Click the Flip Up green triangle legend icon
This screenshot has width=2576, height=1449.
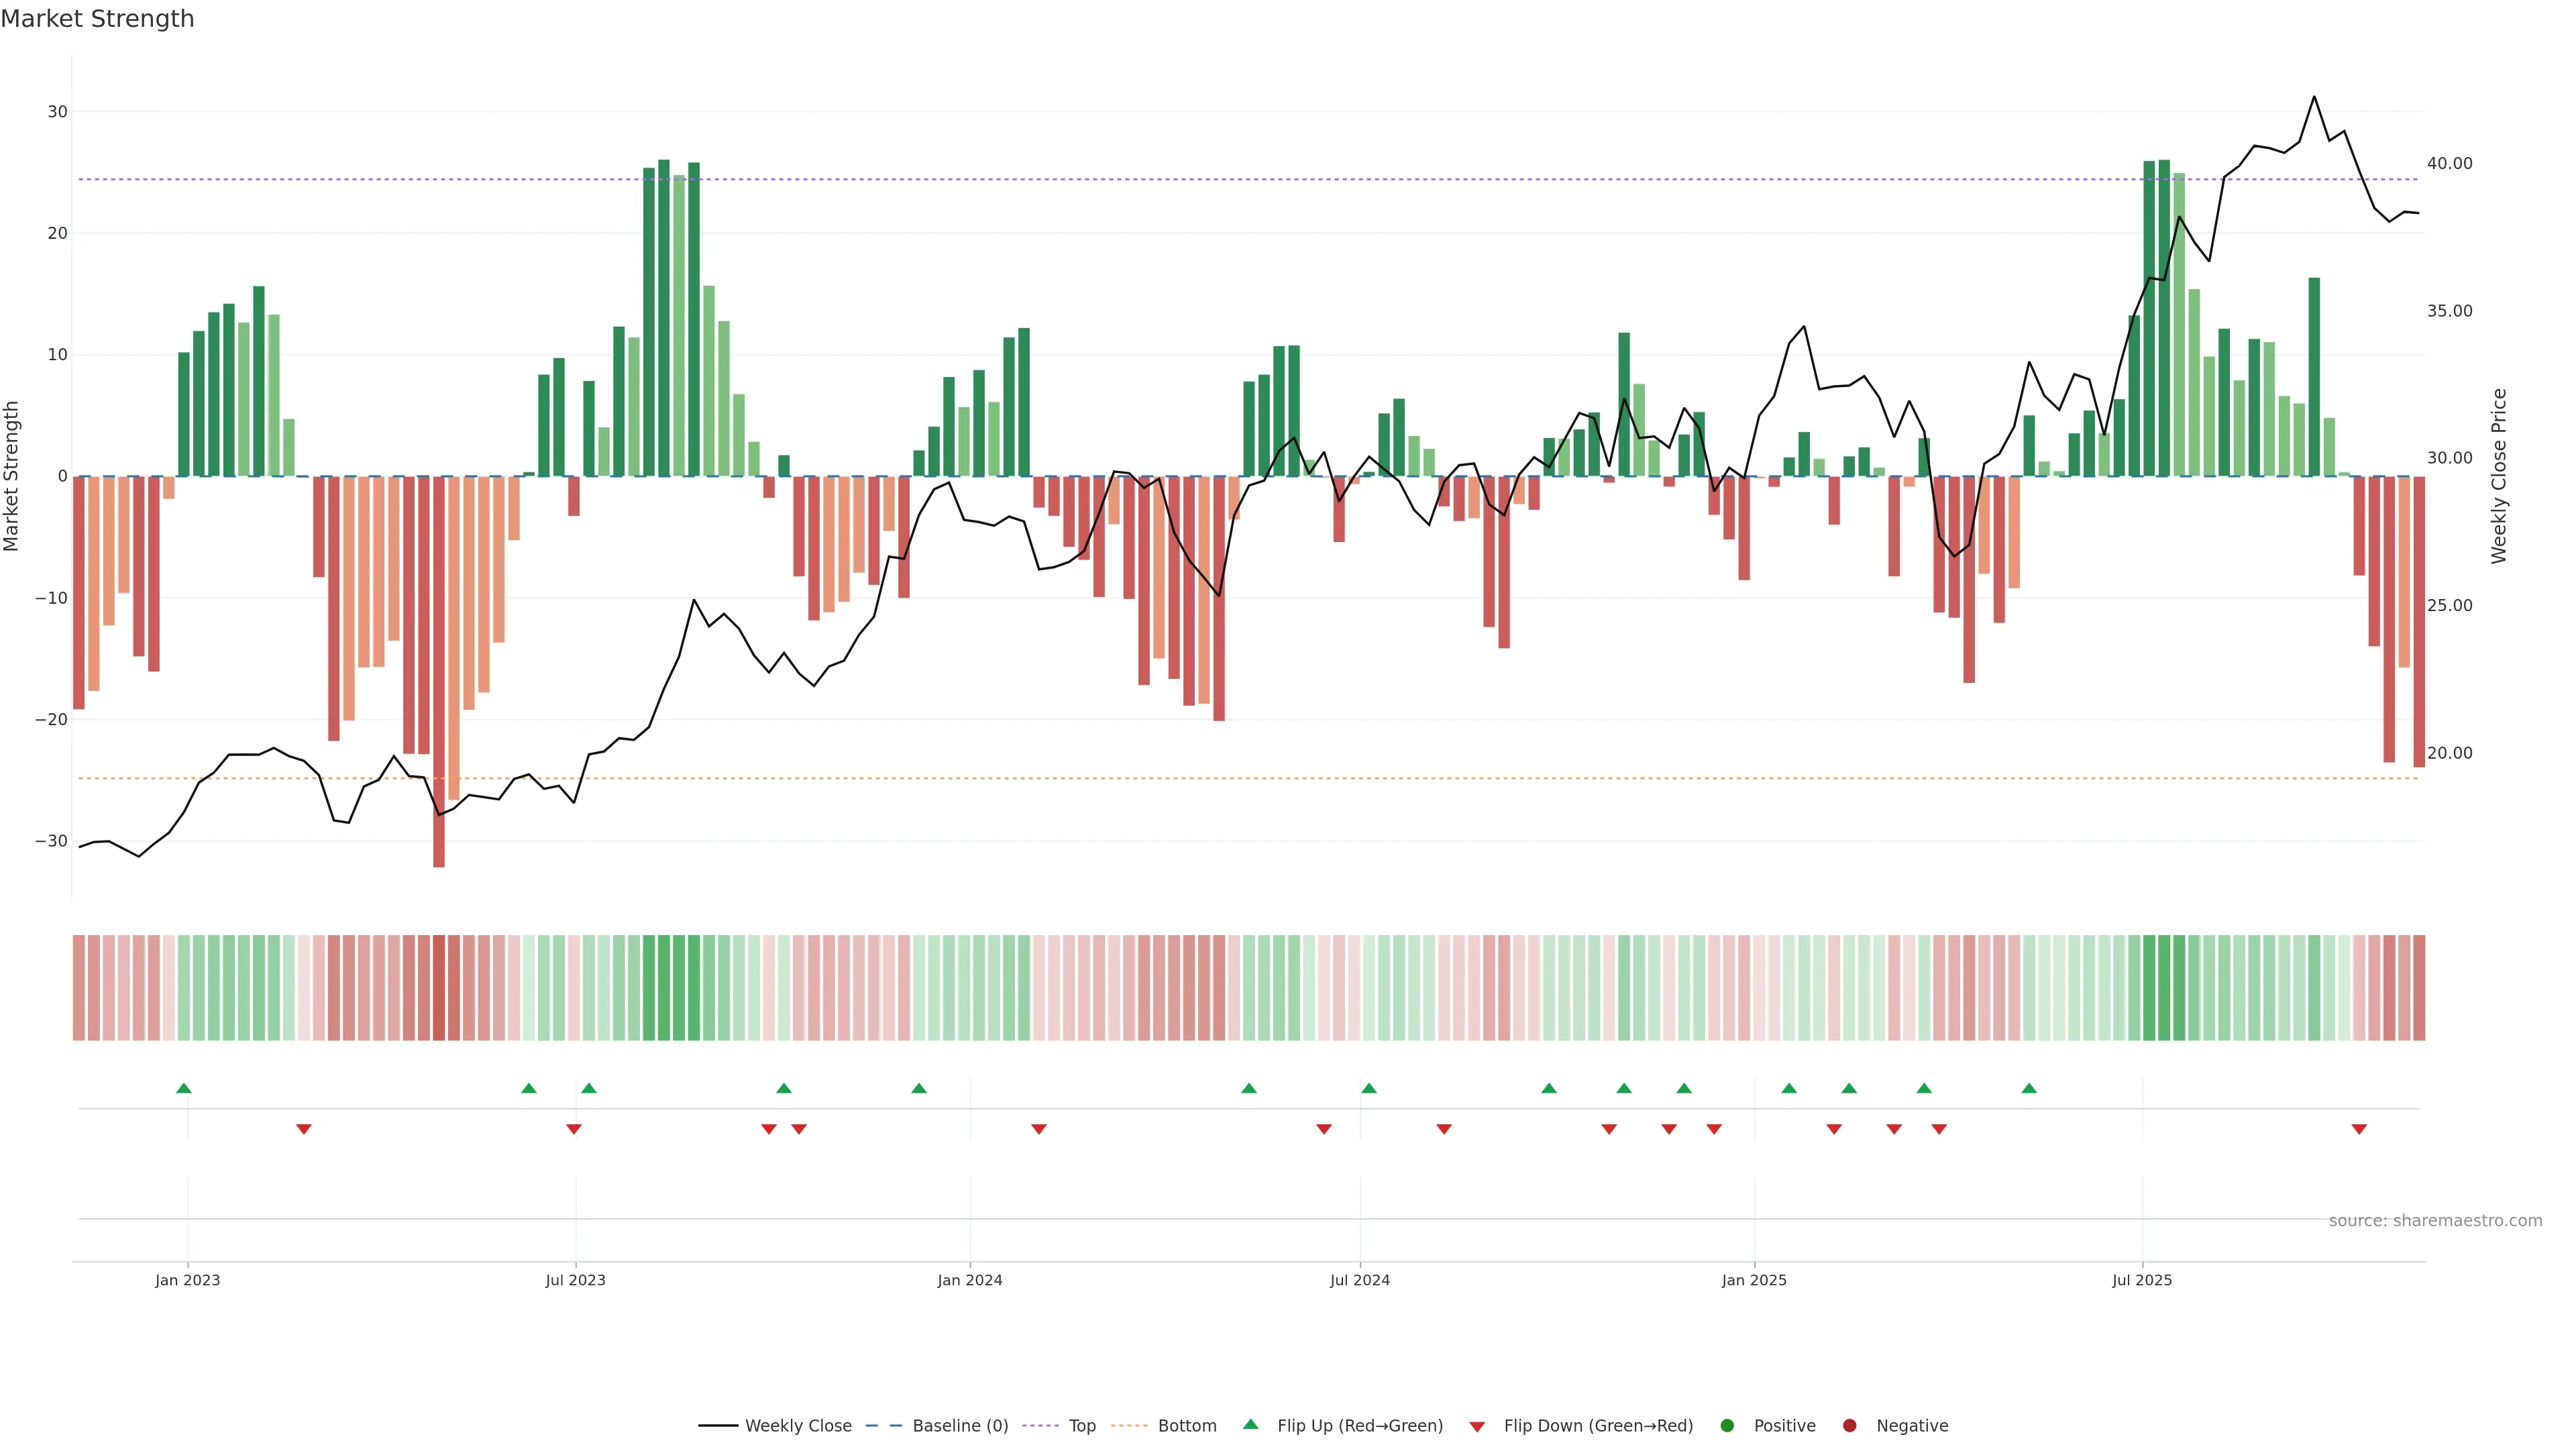(x=1250, y=1424)
